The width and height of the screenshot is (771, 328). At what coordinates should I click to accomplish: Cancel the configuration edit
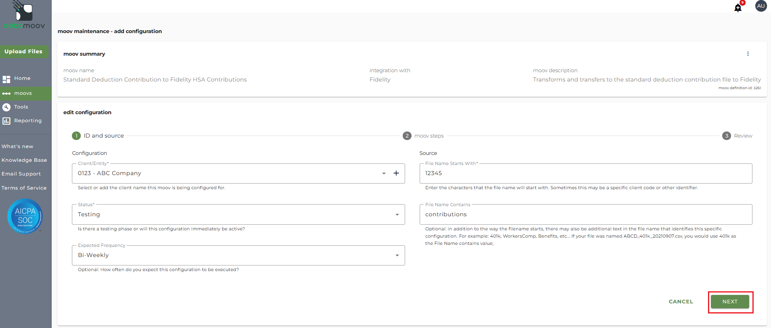click(x=681, y=302)
